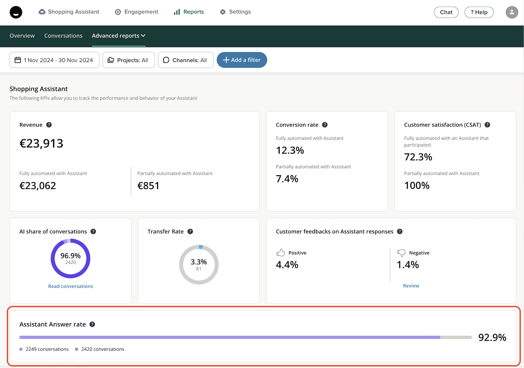
Task: Click the Customer feedbacks help icon
Action: (400, 231)
